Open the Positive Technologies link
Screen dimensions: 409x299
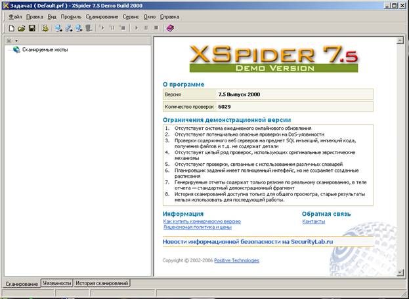tap(236, 260)
